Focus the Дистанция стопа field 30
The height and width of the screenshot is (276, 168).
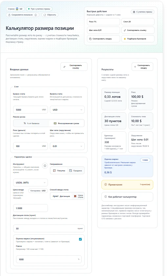(49, 228)
